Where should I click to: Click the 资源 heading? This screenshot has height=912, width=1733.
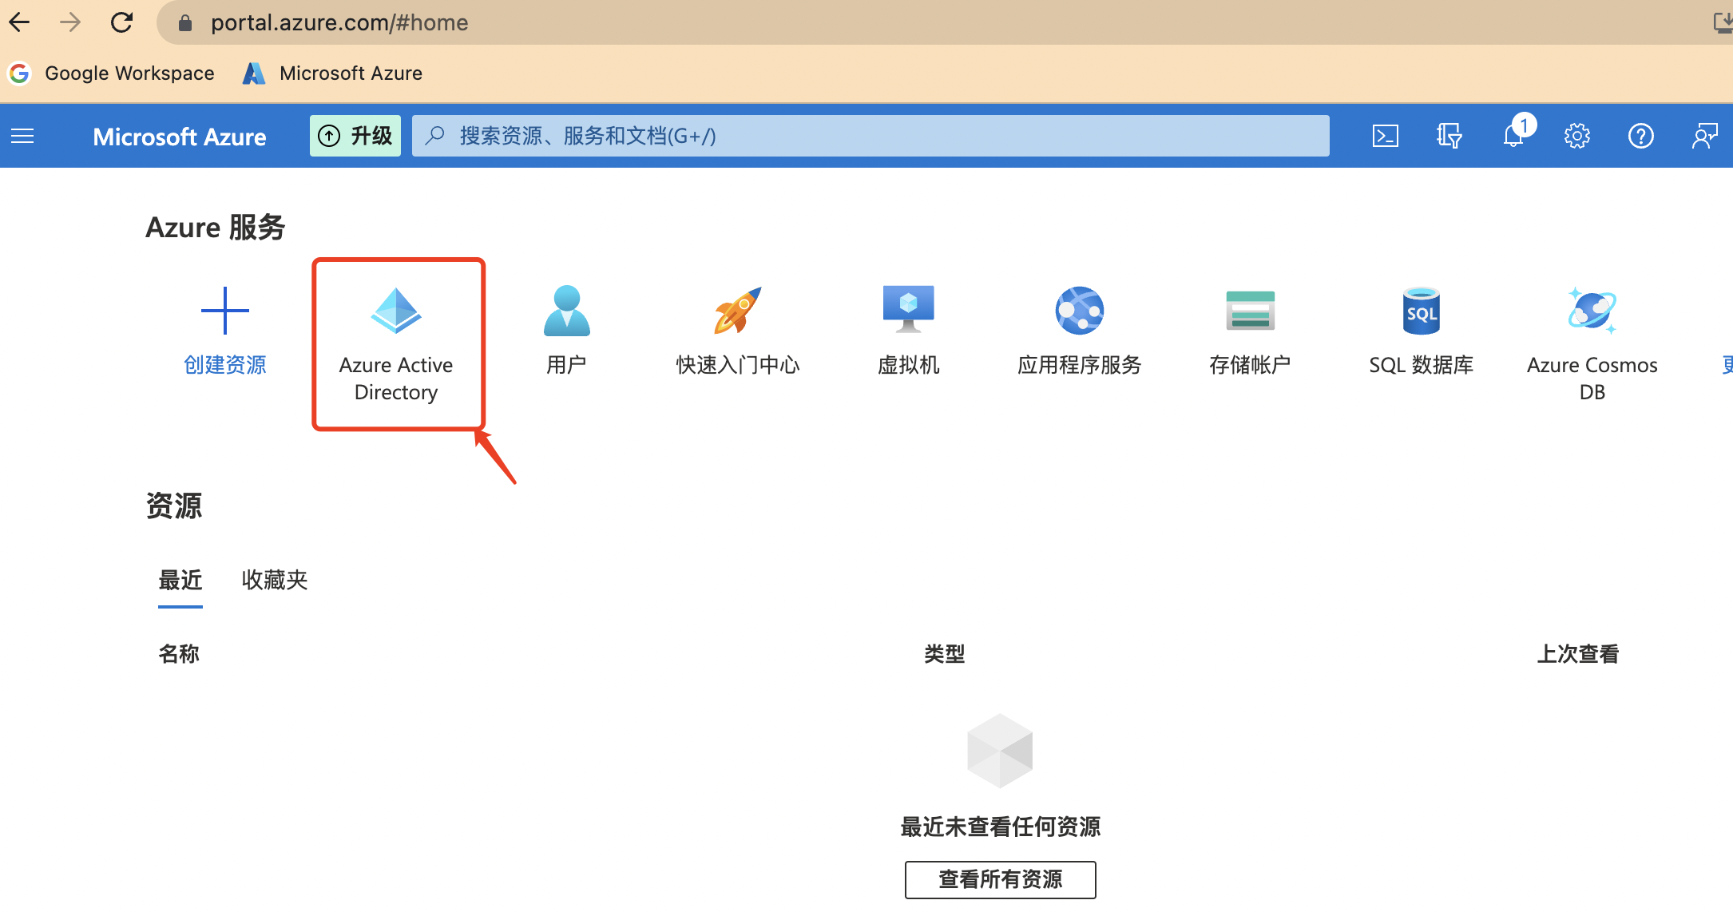174,506
